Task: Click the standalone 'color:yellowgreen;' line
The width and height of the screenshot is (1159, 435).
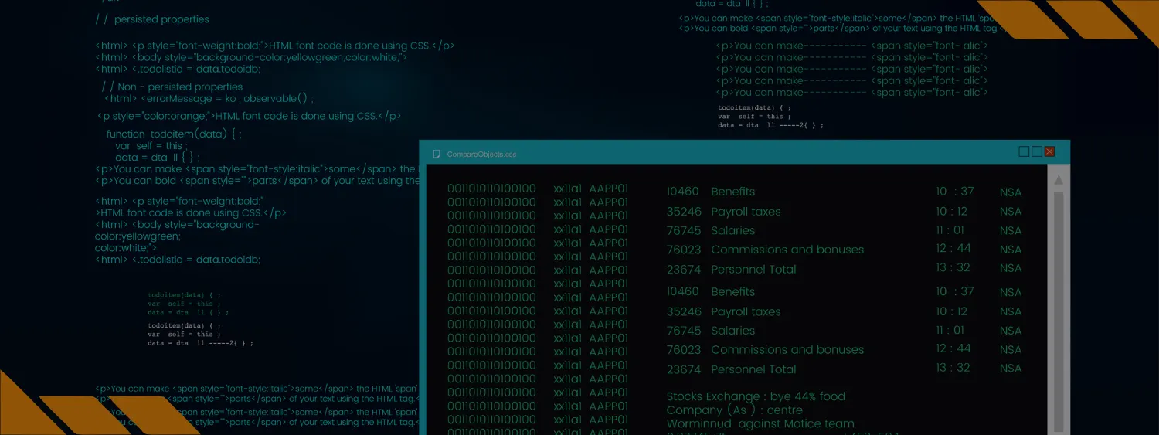Action: [x=138, y=236]
